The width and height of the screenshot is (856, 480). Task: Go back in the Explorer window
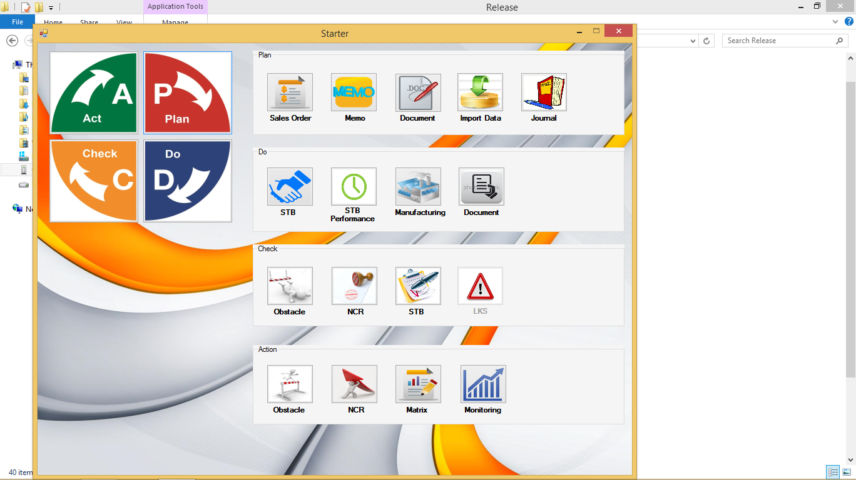[12, 41]
